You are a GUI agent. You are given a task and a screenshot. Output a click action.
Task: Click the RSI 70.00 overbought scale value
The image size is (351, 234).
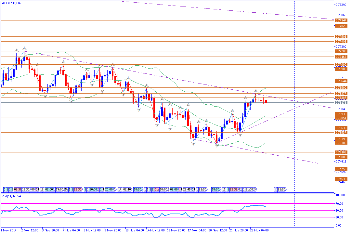pyautogui.click(x=340, y=204)
